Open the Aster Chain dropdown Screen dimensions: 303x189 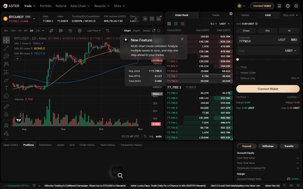tap(80, 6)
